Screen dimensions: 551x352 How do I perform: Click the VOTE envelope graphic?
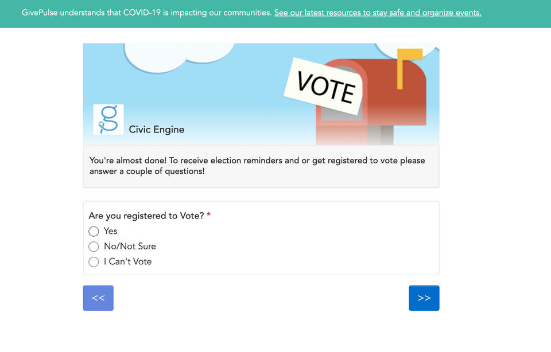click(x=324, y=86)
